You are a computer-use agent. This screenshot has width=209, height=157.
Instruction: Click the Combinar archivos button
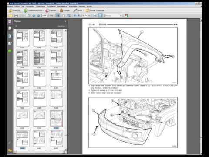pos(34,10)
